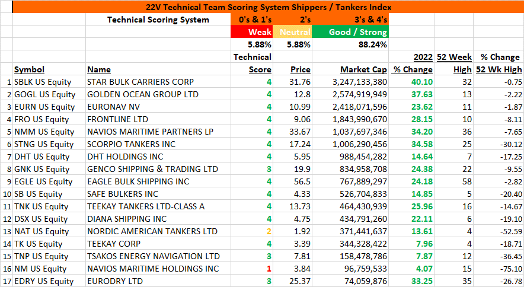Click the price 1.92 cell
524x287 pixels.
coord(292,231)
